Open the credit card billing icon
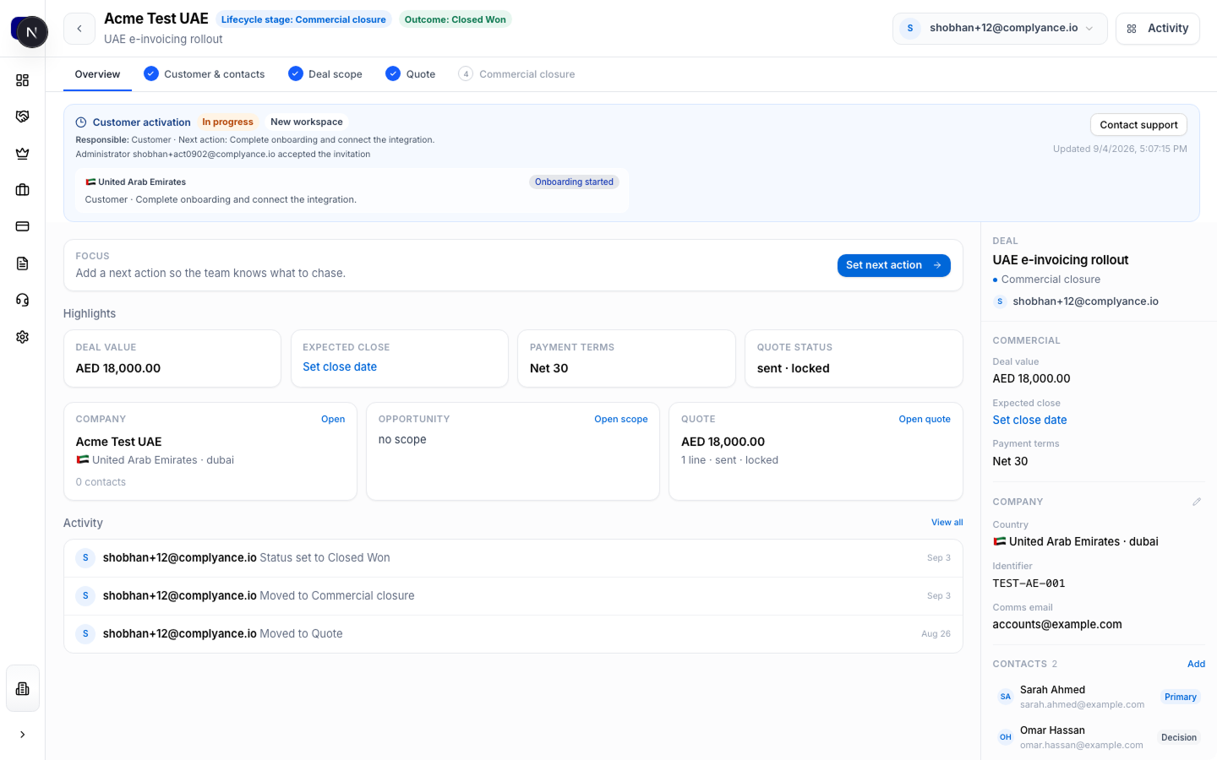 tap(23, 226)
